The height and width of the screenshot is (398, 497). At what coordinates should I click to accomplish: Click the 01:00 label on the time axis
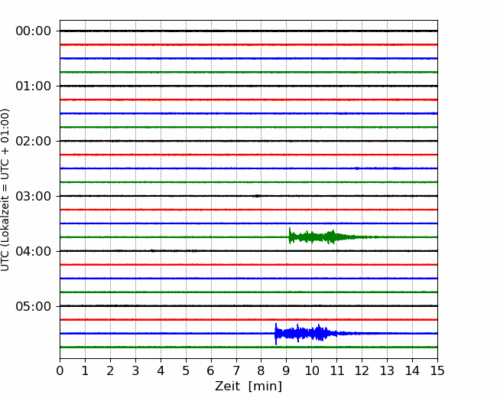click(x=34, y=86)
